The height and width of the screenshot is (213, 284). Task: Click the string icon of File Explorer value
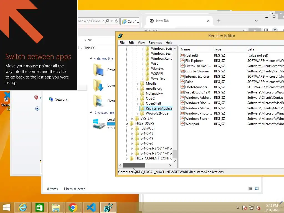coord(182,60)
